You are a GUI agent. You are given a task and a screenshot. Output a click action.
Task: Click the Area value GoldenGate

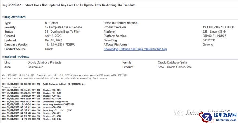35,67
